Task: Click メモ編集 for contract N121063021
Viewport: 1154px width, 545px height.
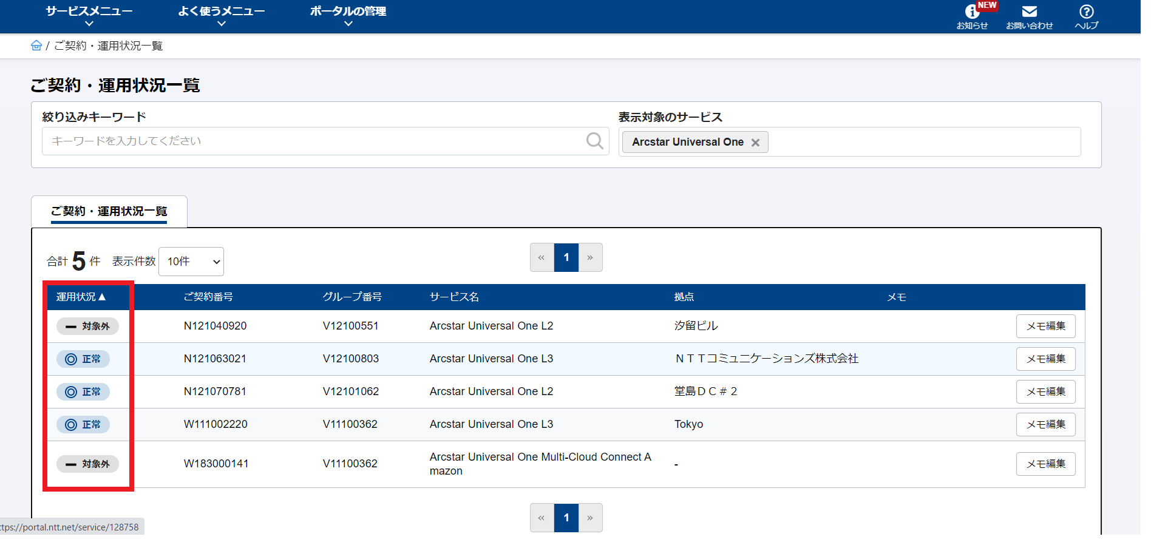Action: (1046, 359)
